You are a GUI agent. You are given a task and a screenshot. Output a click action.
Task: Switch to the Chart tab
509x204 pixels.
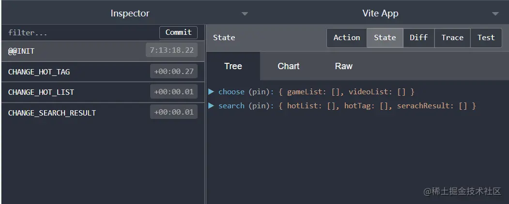[288, 66]
